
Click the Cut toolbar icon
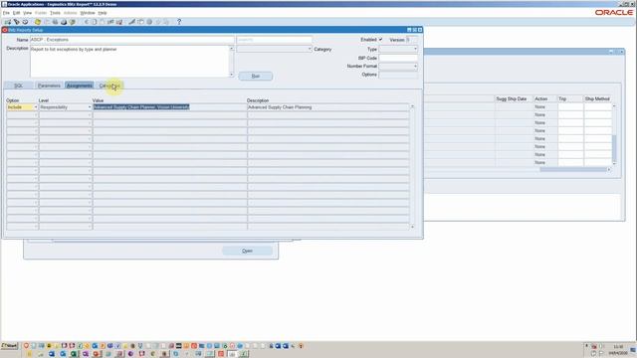(87, 22)
